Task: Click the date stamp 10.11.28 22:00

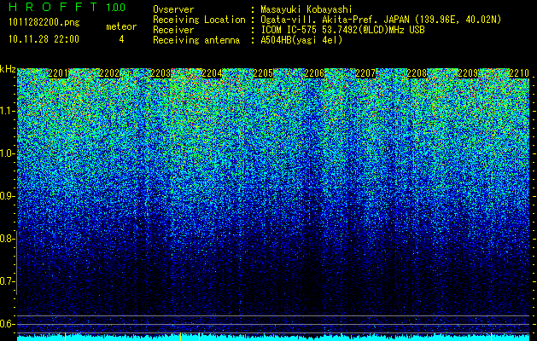Action: [44, 39]
